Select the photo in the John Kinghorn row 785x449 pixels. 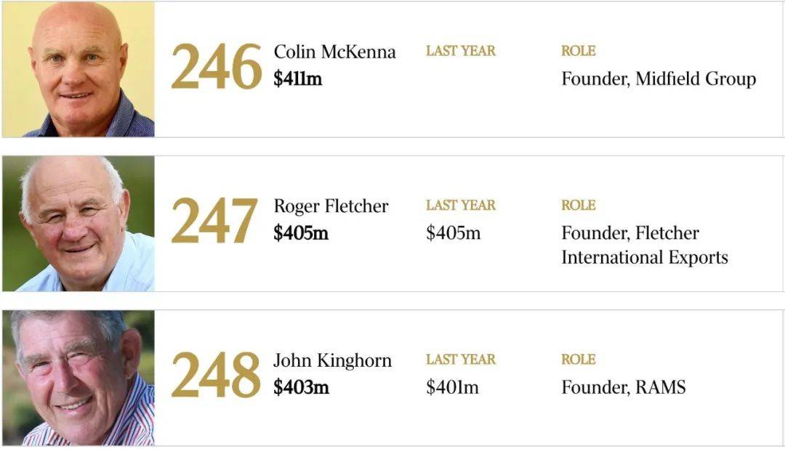point(78,378)
